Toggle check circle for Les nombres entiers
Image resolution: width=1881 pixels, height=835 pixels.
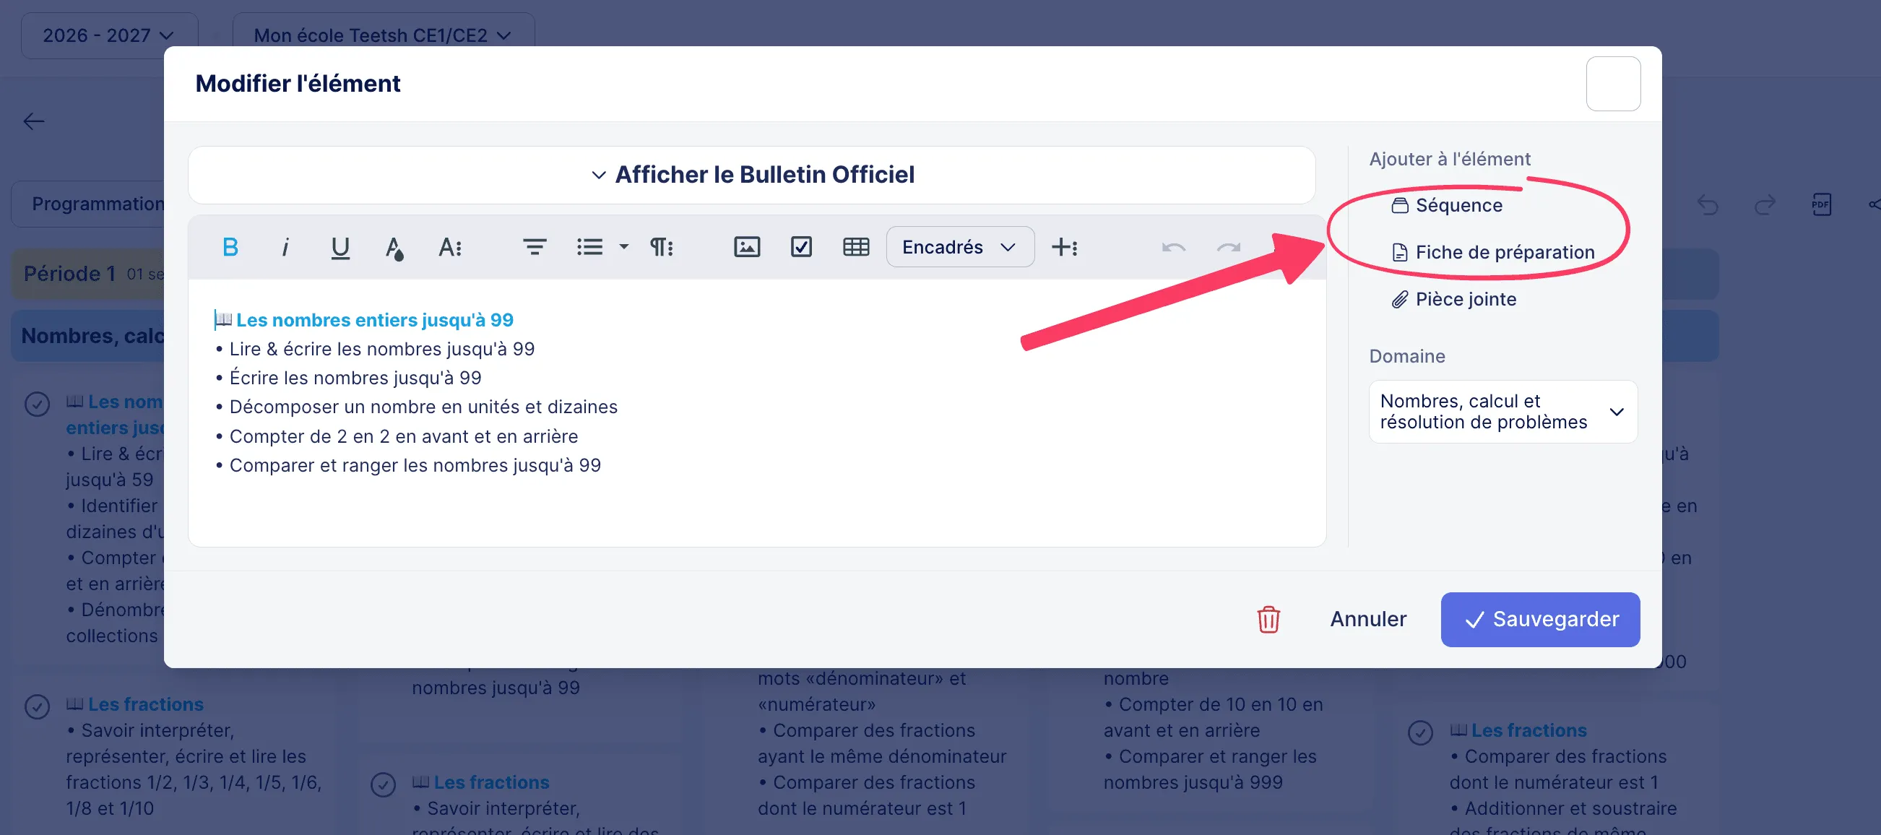pos(38,404)
